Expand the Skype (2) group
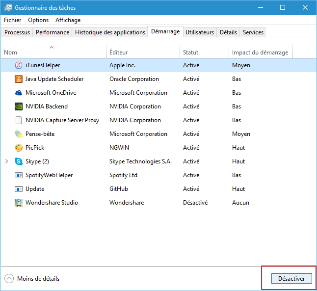 pos(7,161)
